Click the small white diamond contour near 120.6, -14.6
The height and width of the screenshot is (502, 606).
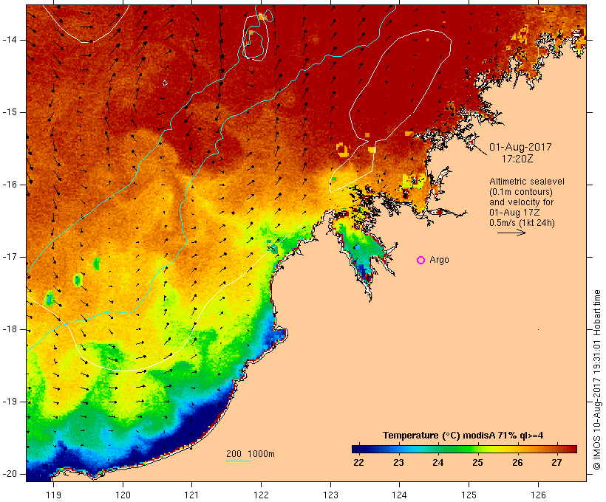pyautogui.click(x=165, y=83)
